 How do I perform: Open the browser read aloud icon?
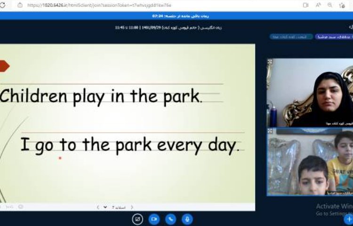click(318, 5)
